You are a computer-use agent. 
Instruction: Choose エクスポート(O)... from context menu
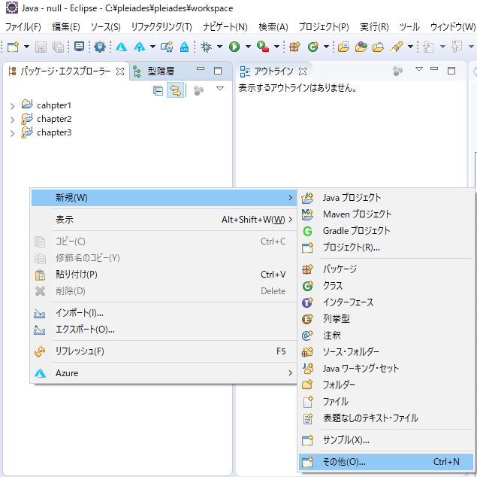164,330
